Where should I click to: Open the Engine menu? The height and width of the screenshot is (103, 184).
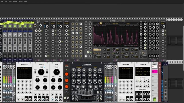coord(15,1)
